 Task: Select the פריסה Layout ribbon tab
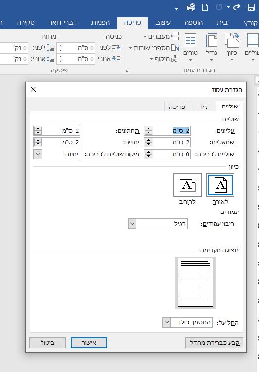point(132,23)
